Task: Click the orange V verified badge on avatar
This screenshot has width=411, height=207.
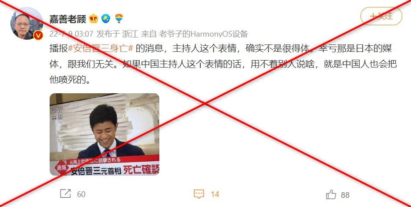Action: coord(38,35)
